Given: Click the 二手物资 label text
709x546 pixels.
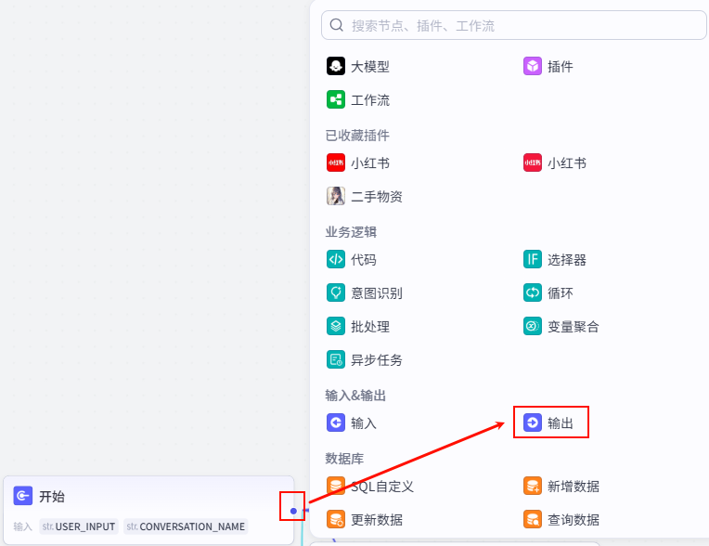Looking at the screenshot, I should point(377,196).
